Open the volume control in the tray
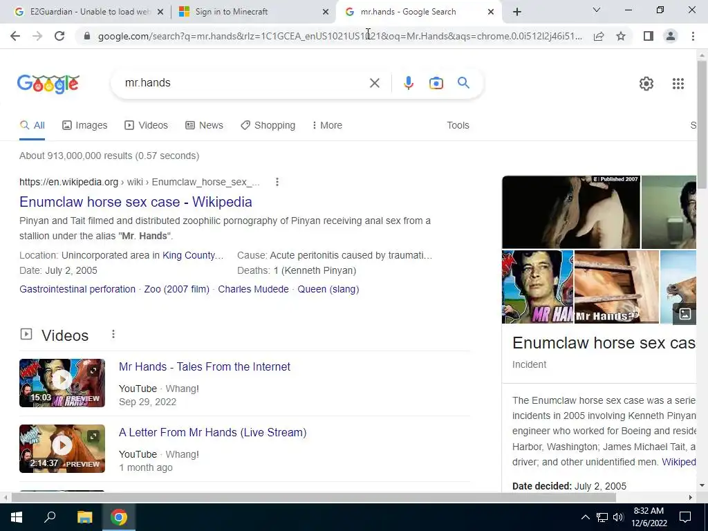 click(x=618, y=517)
